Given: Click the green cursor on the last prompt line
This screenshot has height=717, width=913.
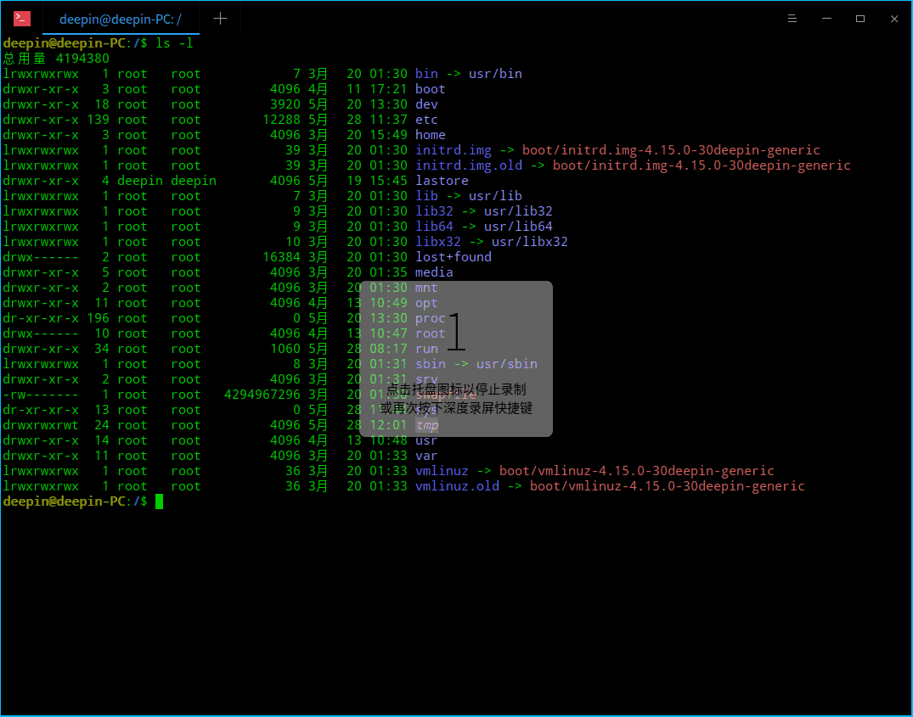Looking at the screenshot, I should point(160,501).
